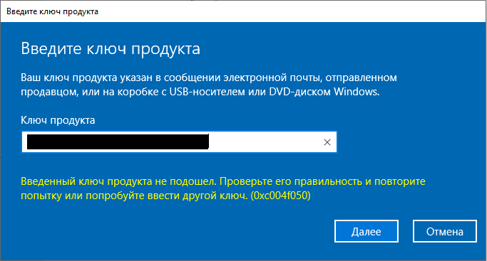
Task: Click the Ключ продукта field label
Action: click(x=58, y=120)
